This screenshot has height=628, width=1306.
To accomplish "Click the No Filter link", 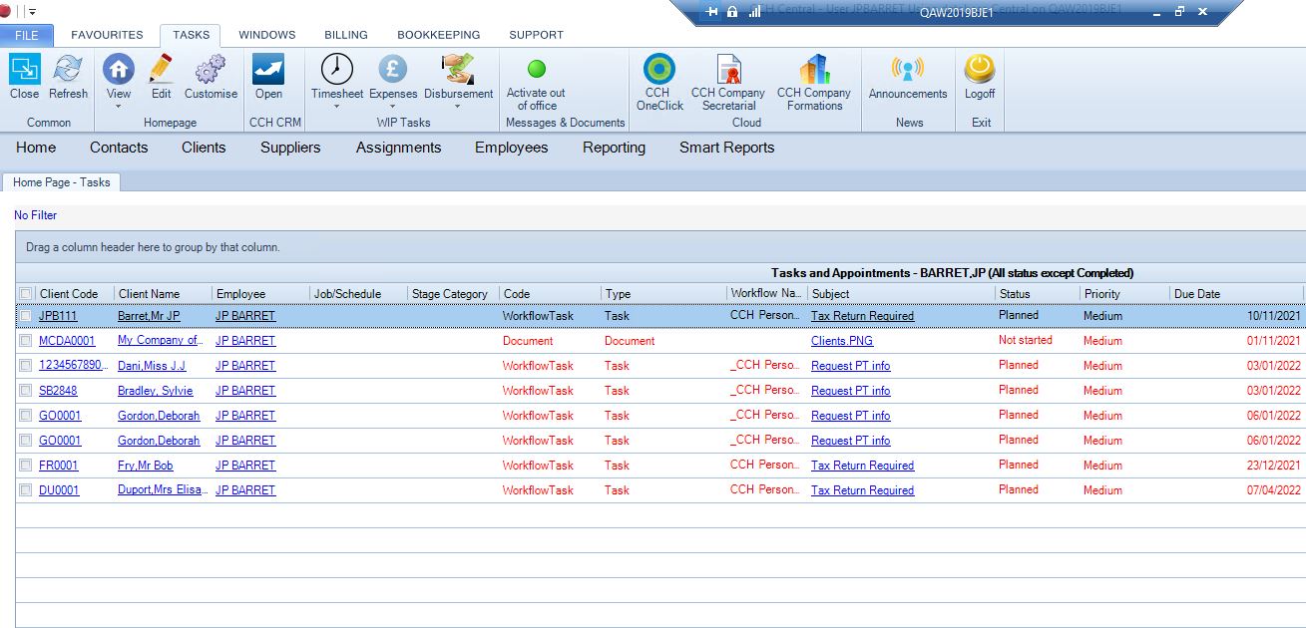I will (x=36, y=215).
